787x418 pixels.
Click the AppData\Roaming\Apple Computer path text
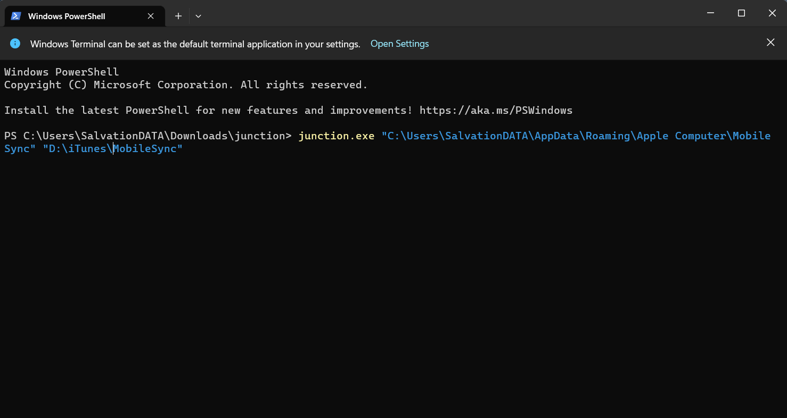click(630, 136)
